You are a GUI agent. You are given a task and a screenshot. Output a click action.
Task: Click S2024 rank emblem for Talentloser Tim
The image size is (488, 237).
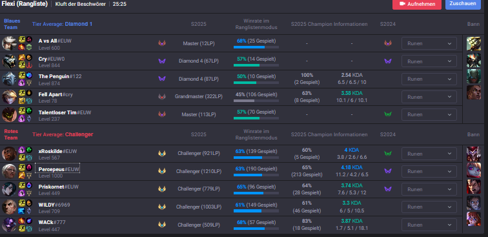pos(388,114)
